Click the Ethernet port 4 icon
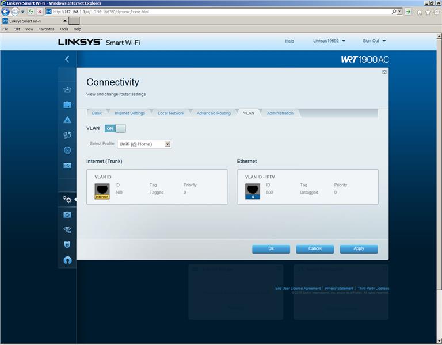This screenshot has width=442, height=345. 253,191
